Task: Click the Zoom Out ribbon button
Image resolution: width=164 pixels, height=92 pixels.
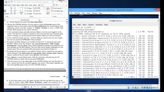Action: (37, 14)
